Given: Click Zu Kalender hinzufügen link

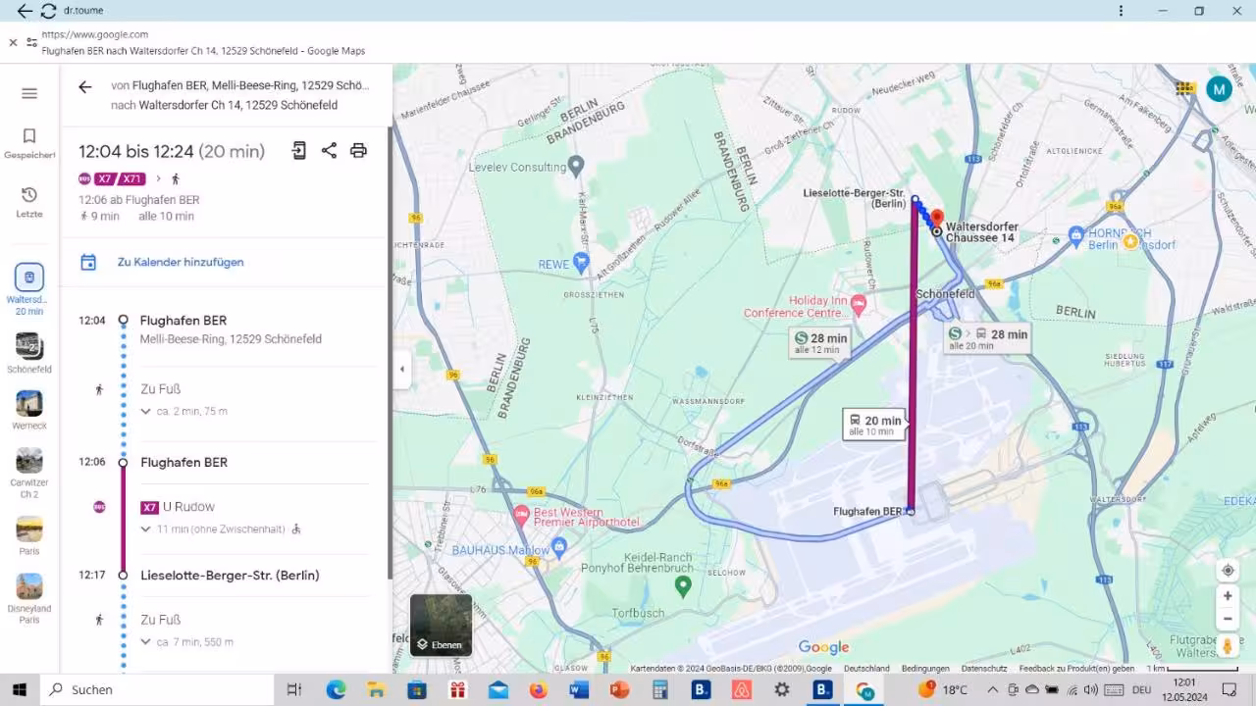Looking at the screenshot, I should (x=181, y=262).
